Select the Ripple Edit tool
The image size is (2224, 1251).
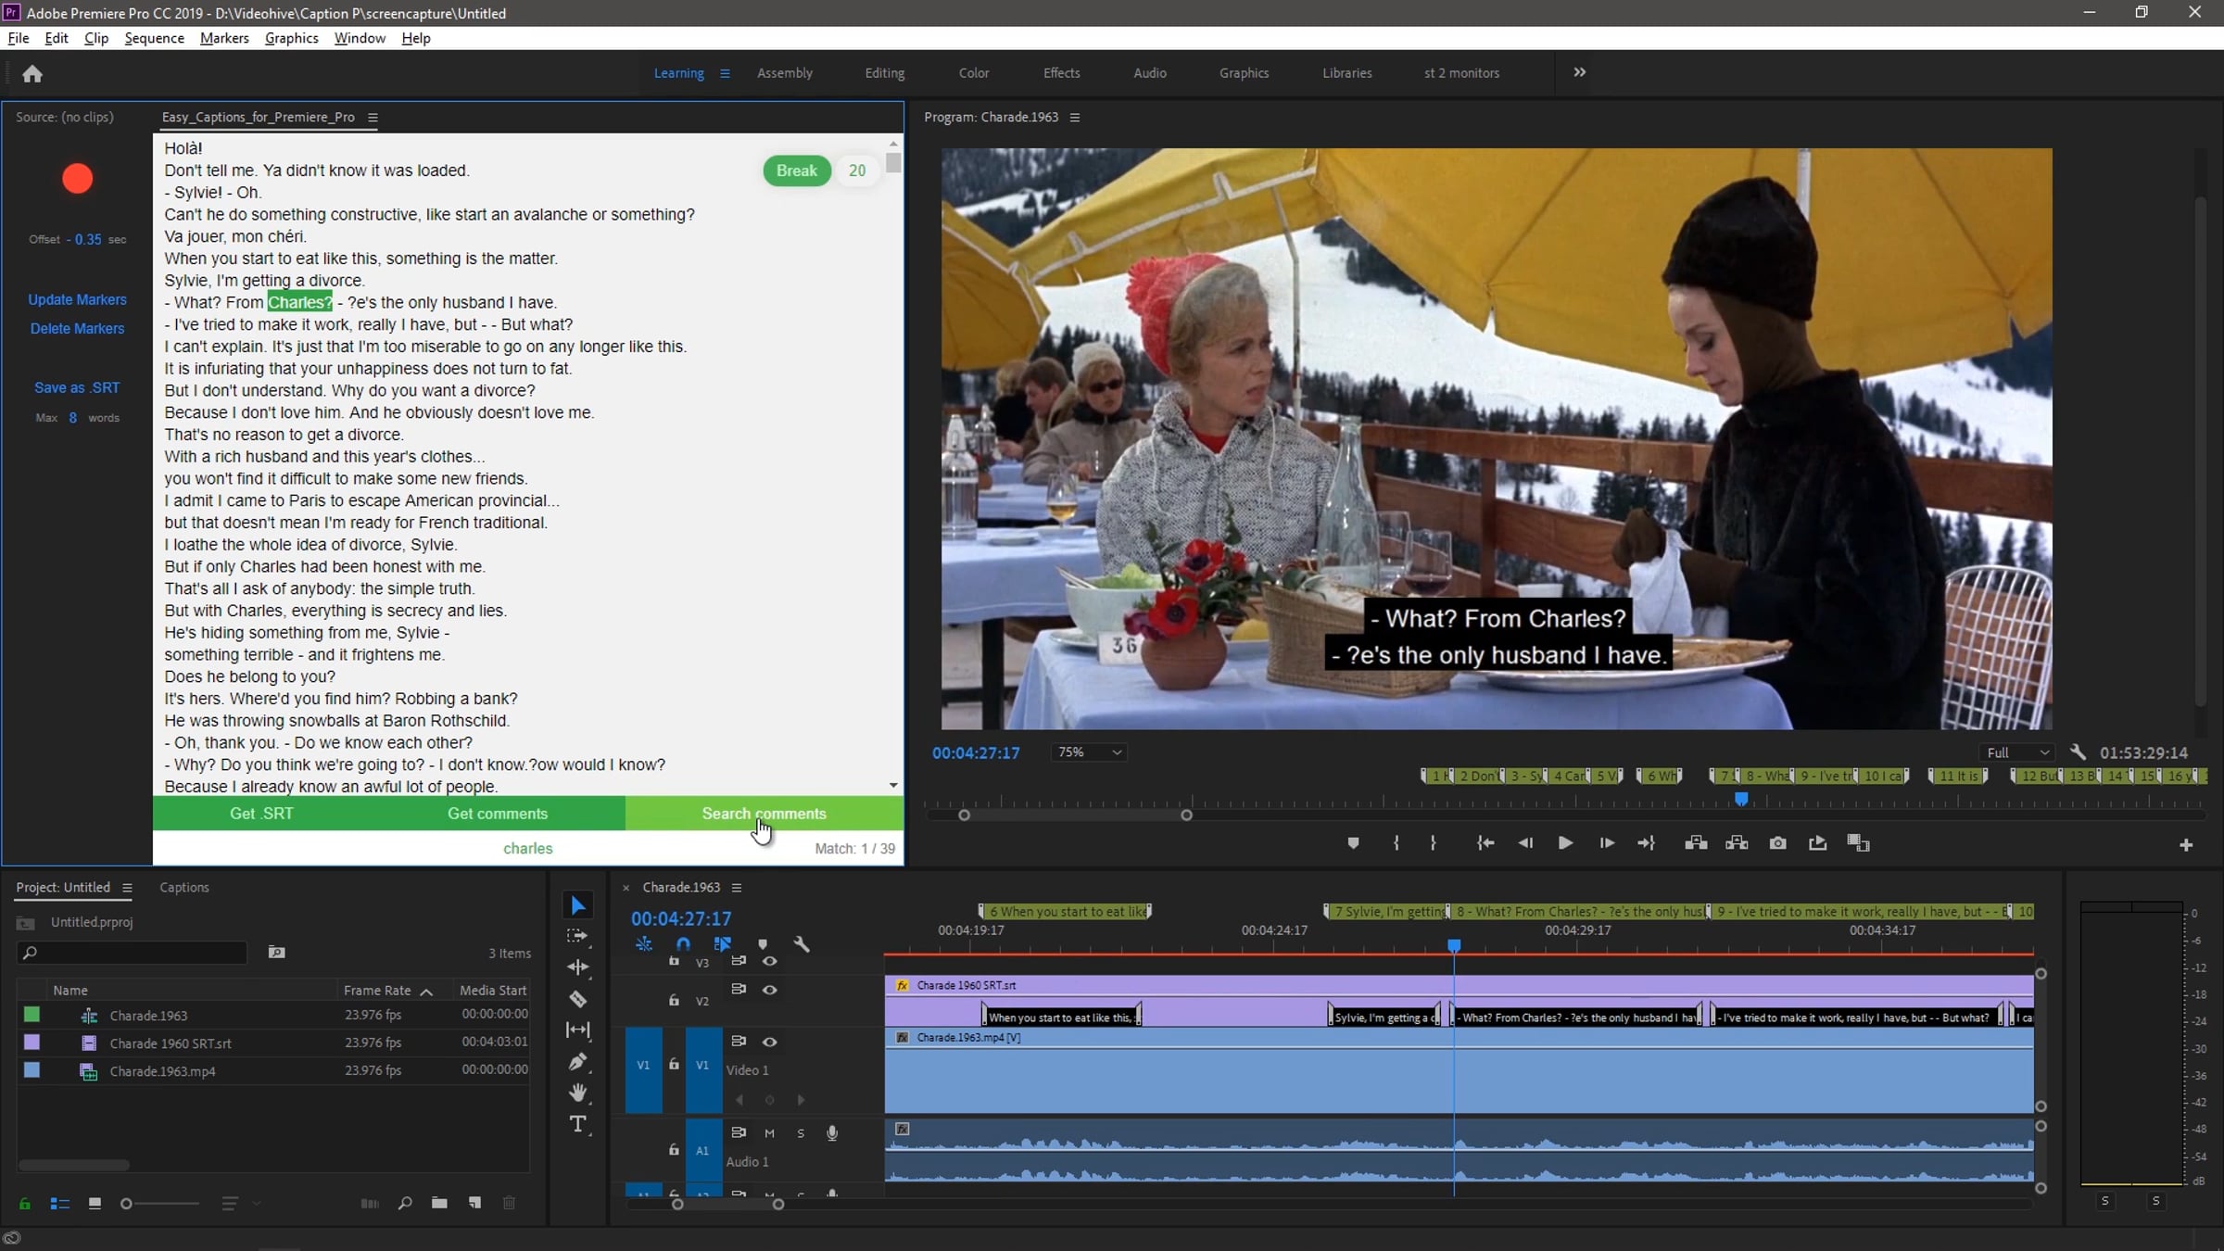click(578, 967)
